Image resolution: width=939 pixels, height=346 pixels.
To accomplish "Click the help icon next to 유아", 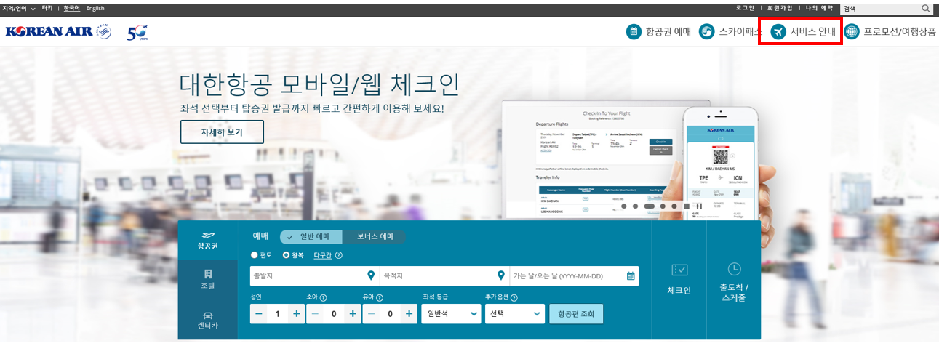I will [380, 297].
